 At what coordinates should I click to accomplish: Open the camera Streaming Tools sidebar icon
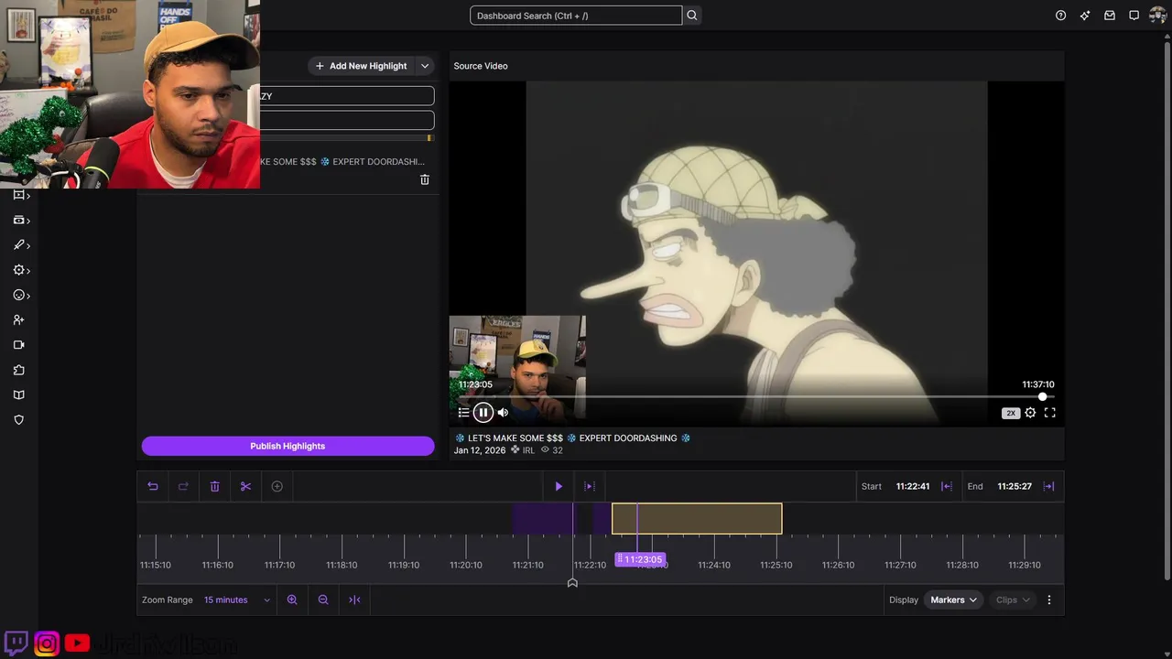18,345
